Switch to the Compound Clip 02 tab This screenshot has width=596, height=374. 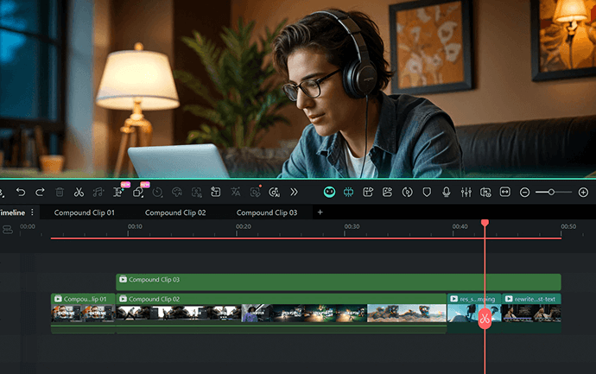(x=175, y=212)
